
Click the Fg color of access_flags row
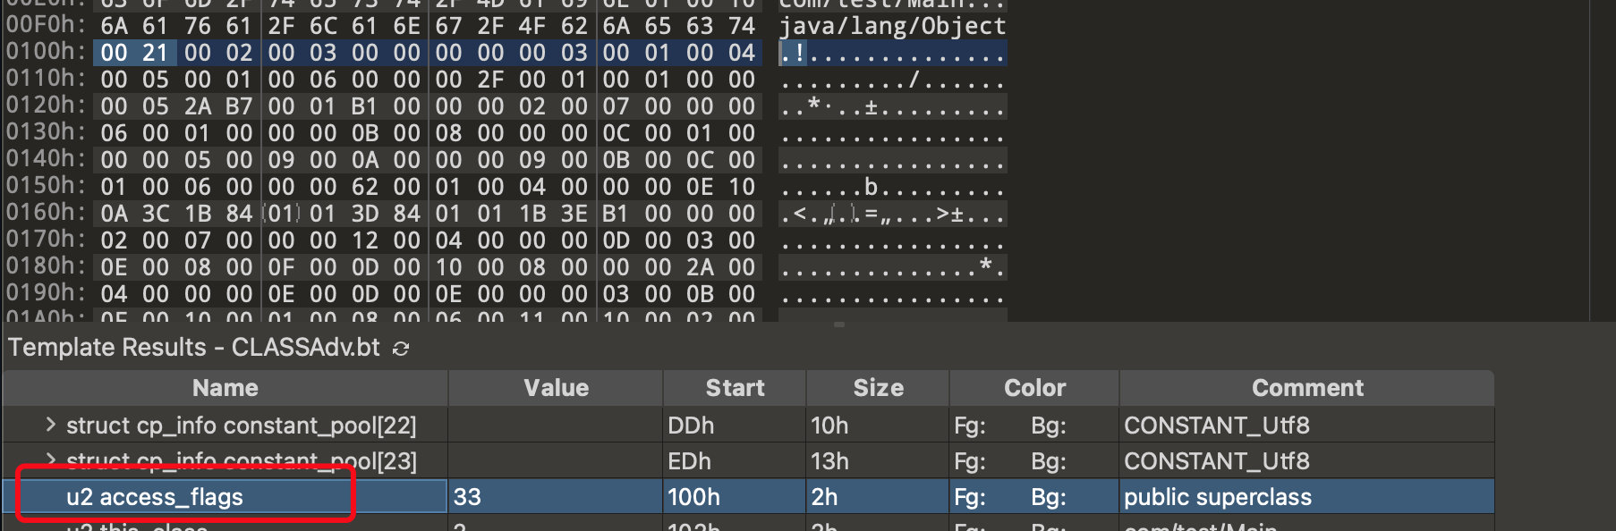point(970,497)
